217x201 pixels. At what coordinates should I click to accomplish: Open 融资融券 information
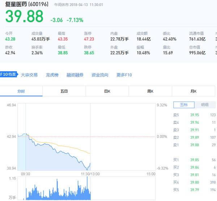click(75, 75)
